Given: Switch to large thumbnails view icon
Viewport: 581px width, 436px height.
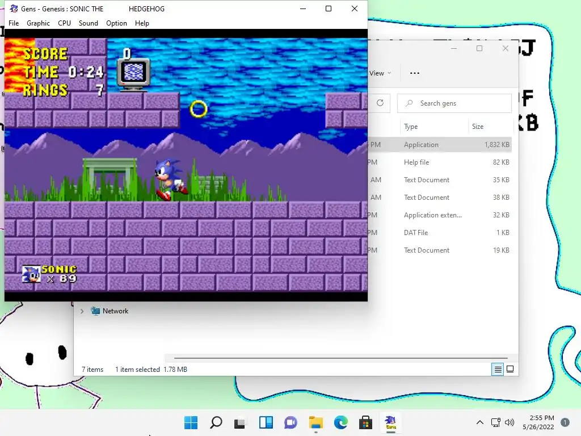Looking at the screenshot, I should tap(510, 369).
